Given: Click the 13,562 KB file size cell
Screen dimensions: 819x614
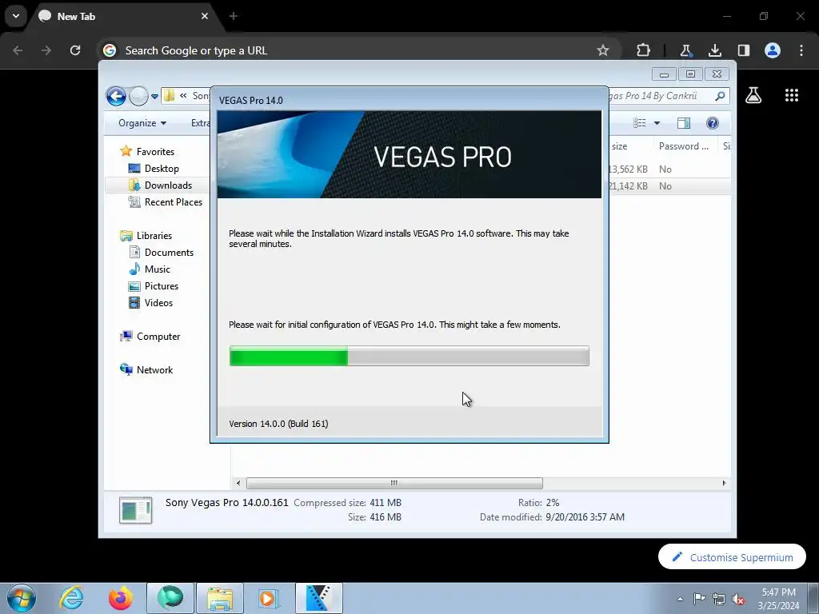Looking at the screenshot, I should coord(628,169).
